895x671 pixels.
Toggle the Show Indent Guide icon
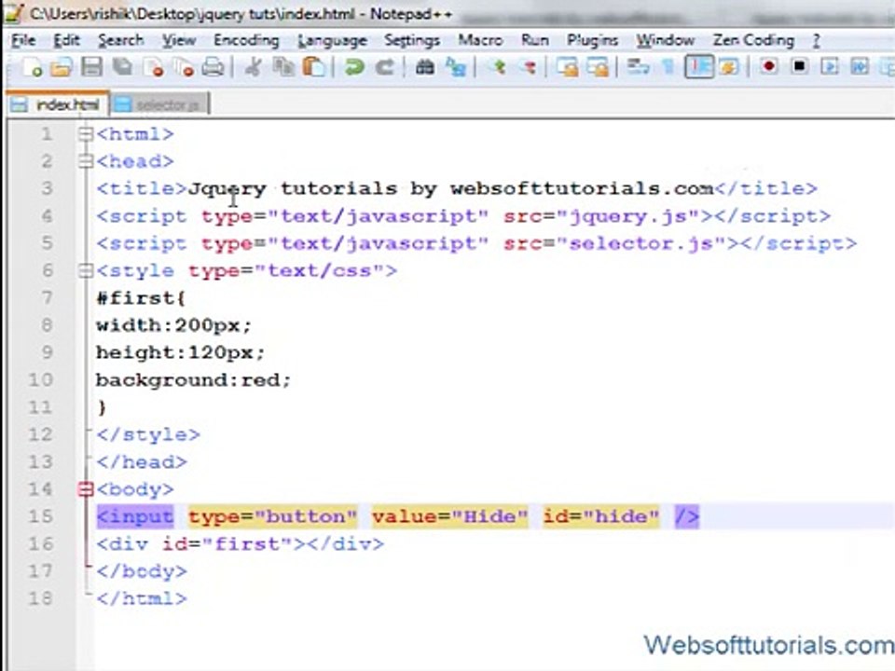click(x=699, y=68)
